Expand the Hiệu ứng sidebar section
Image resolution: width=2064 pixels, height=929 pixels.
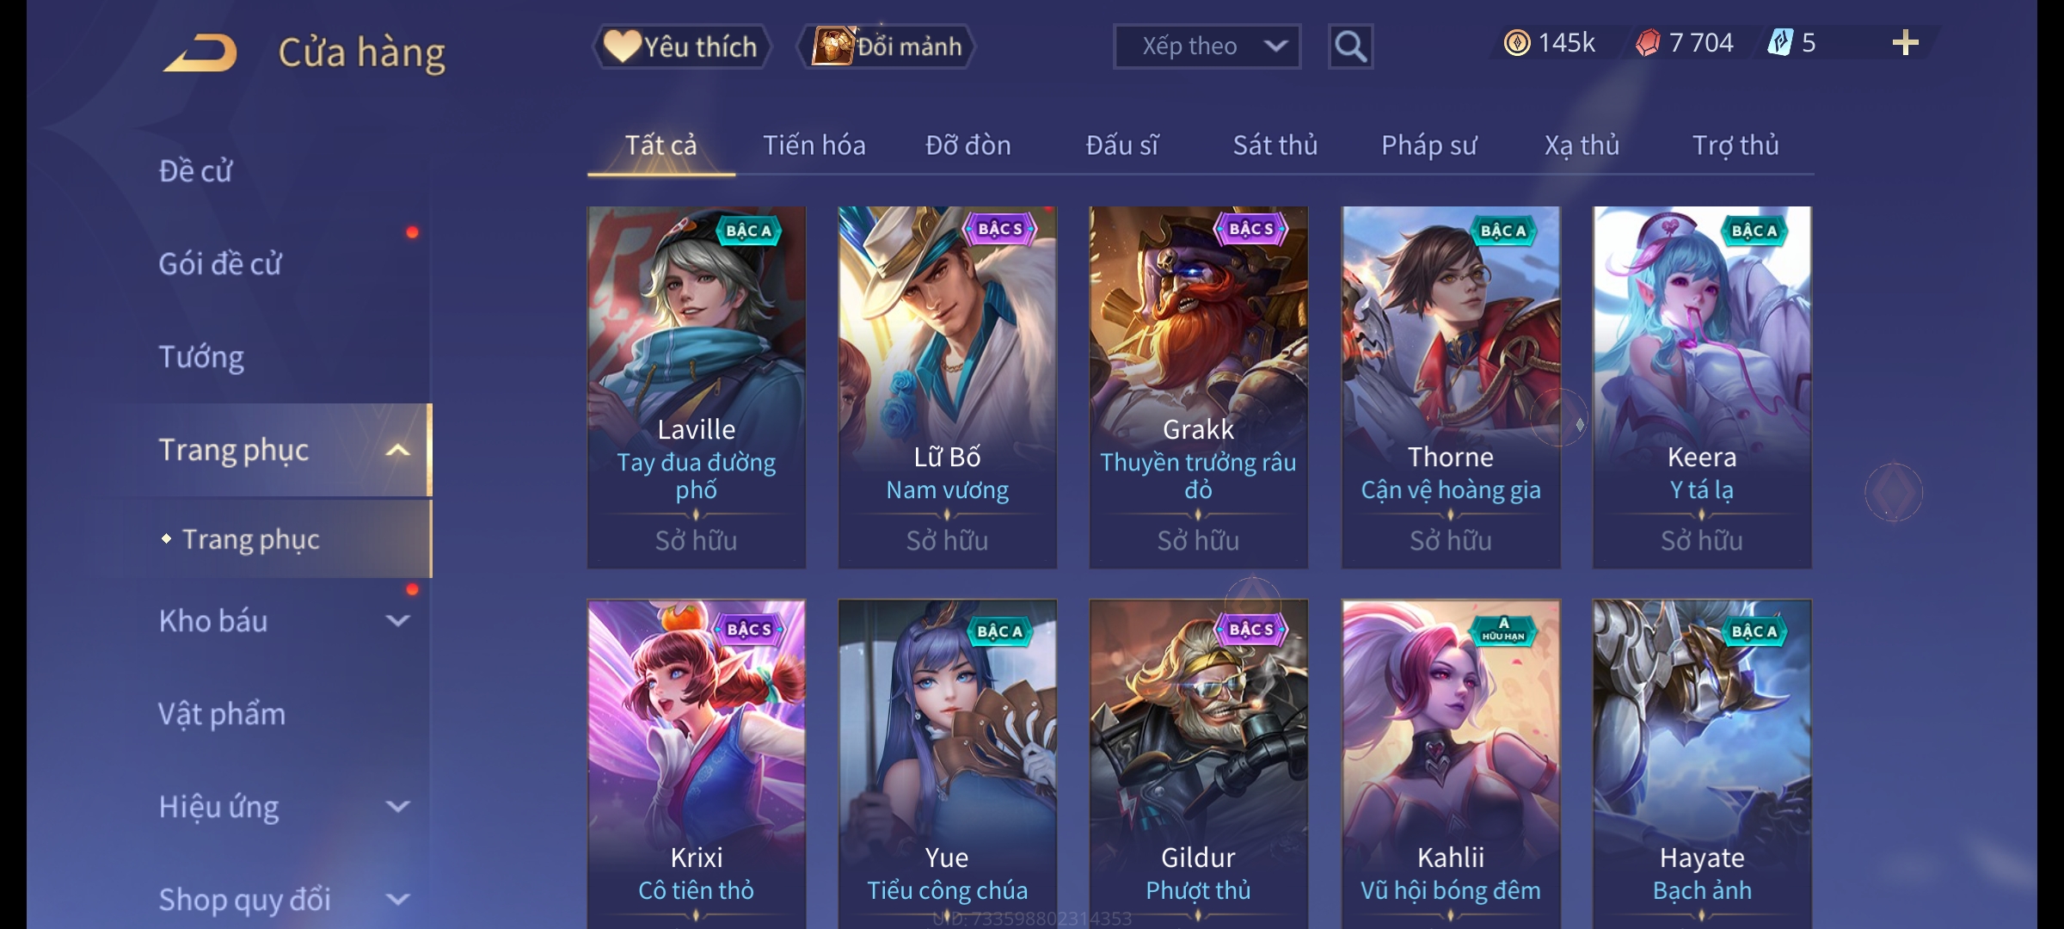click(397, 806)
